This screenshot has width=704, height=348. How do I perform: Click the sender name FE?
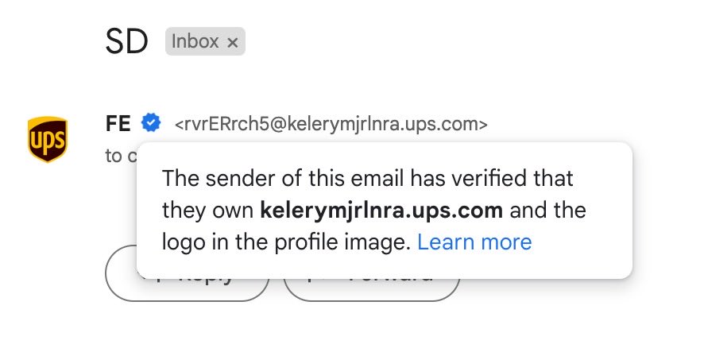click(118, 124)
